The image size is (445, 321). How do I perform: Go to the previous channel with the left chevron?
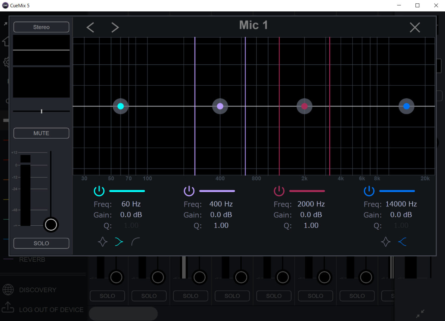click(90, 27)
